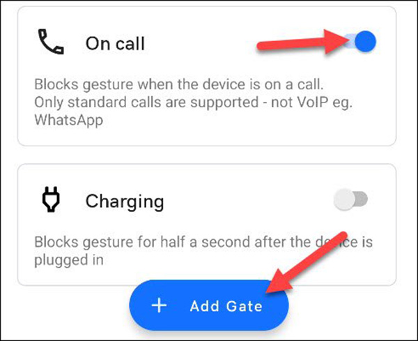Select the Charging title text
This screenshot has height=341, width=418.
(125, 202)
